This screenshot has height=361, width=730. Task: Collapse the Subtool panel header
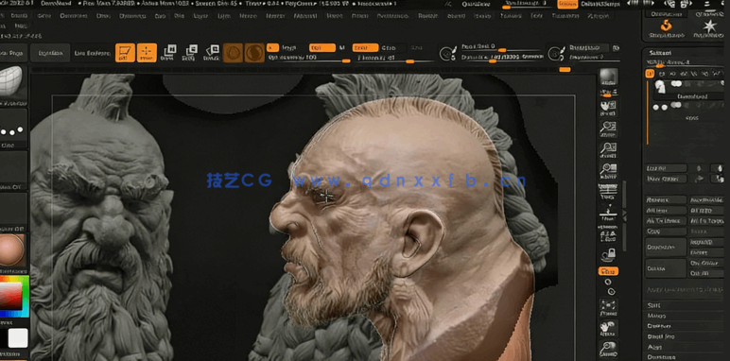tap(661, 53)
